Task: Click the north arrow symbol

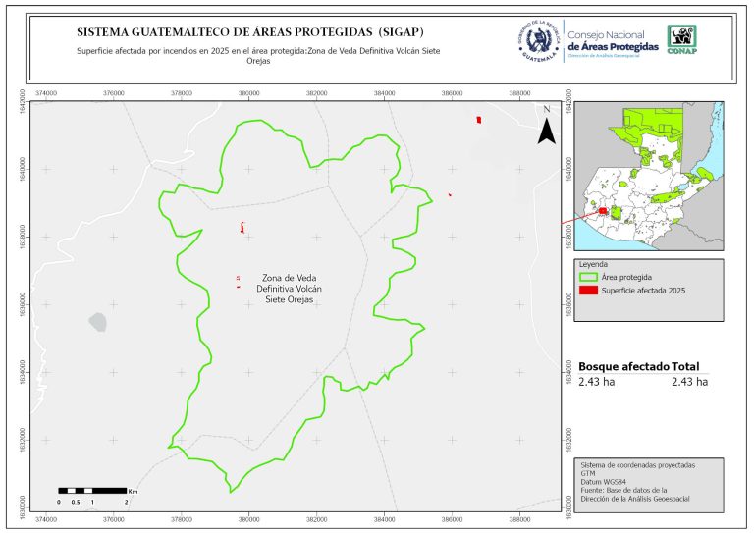Action: (x=547, y=131)
